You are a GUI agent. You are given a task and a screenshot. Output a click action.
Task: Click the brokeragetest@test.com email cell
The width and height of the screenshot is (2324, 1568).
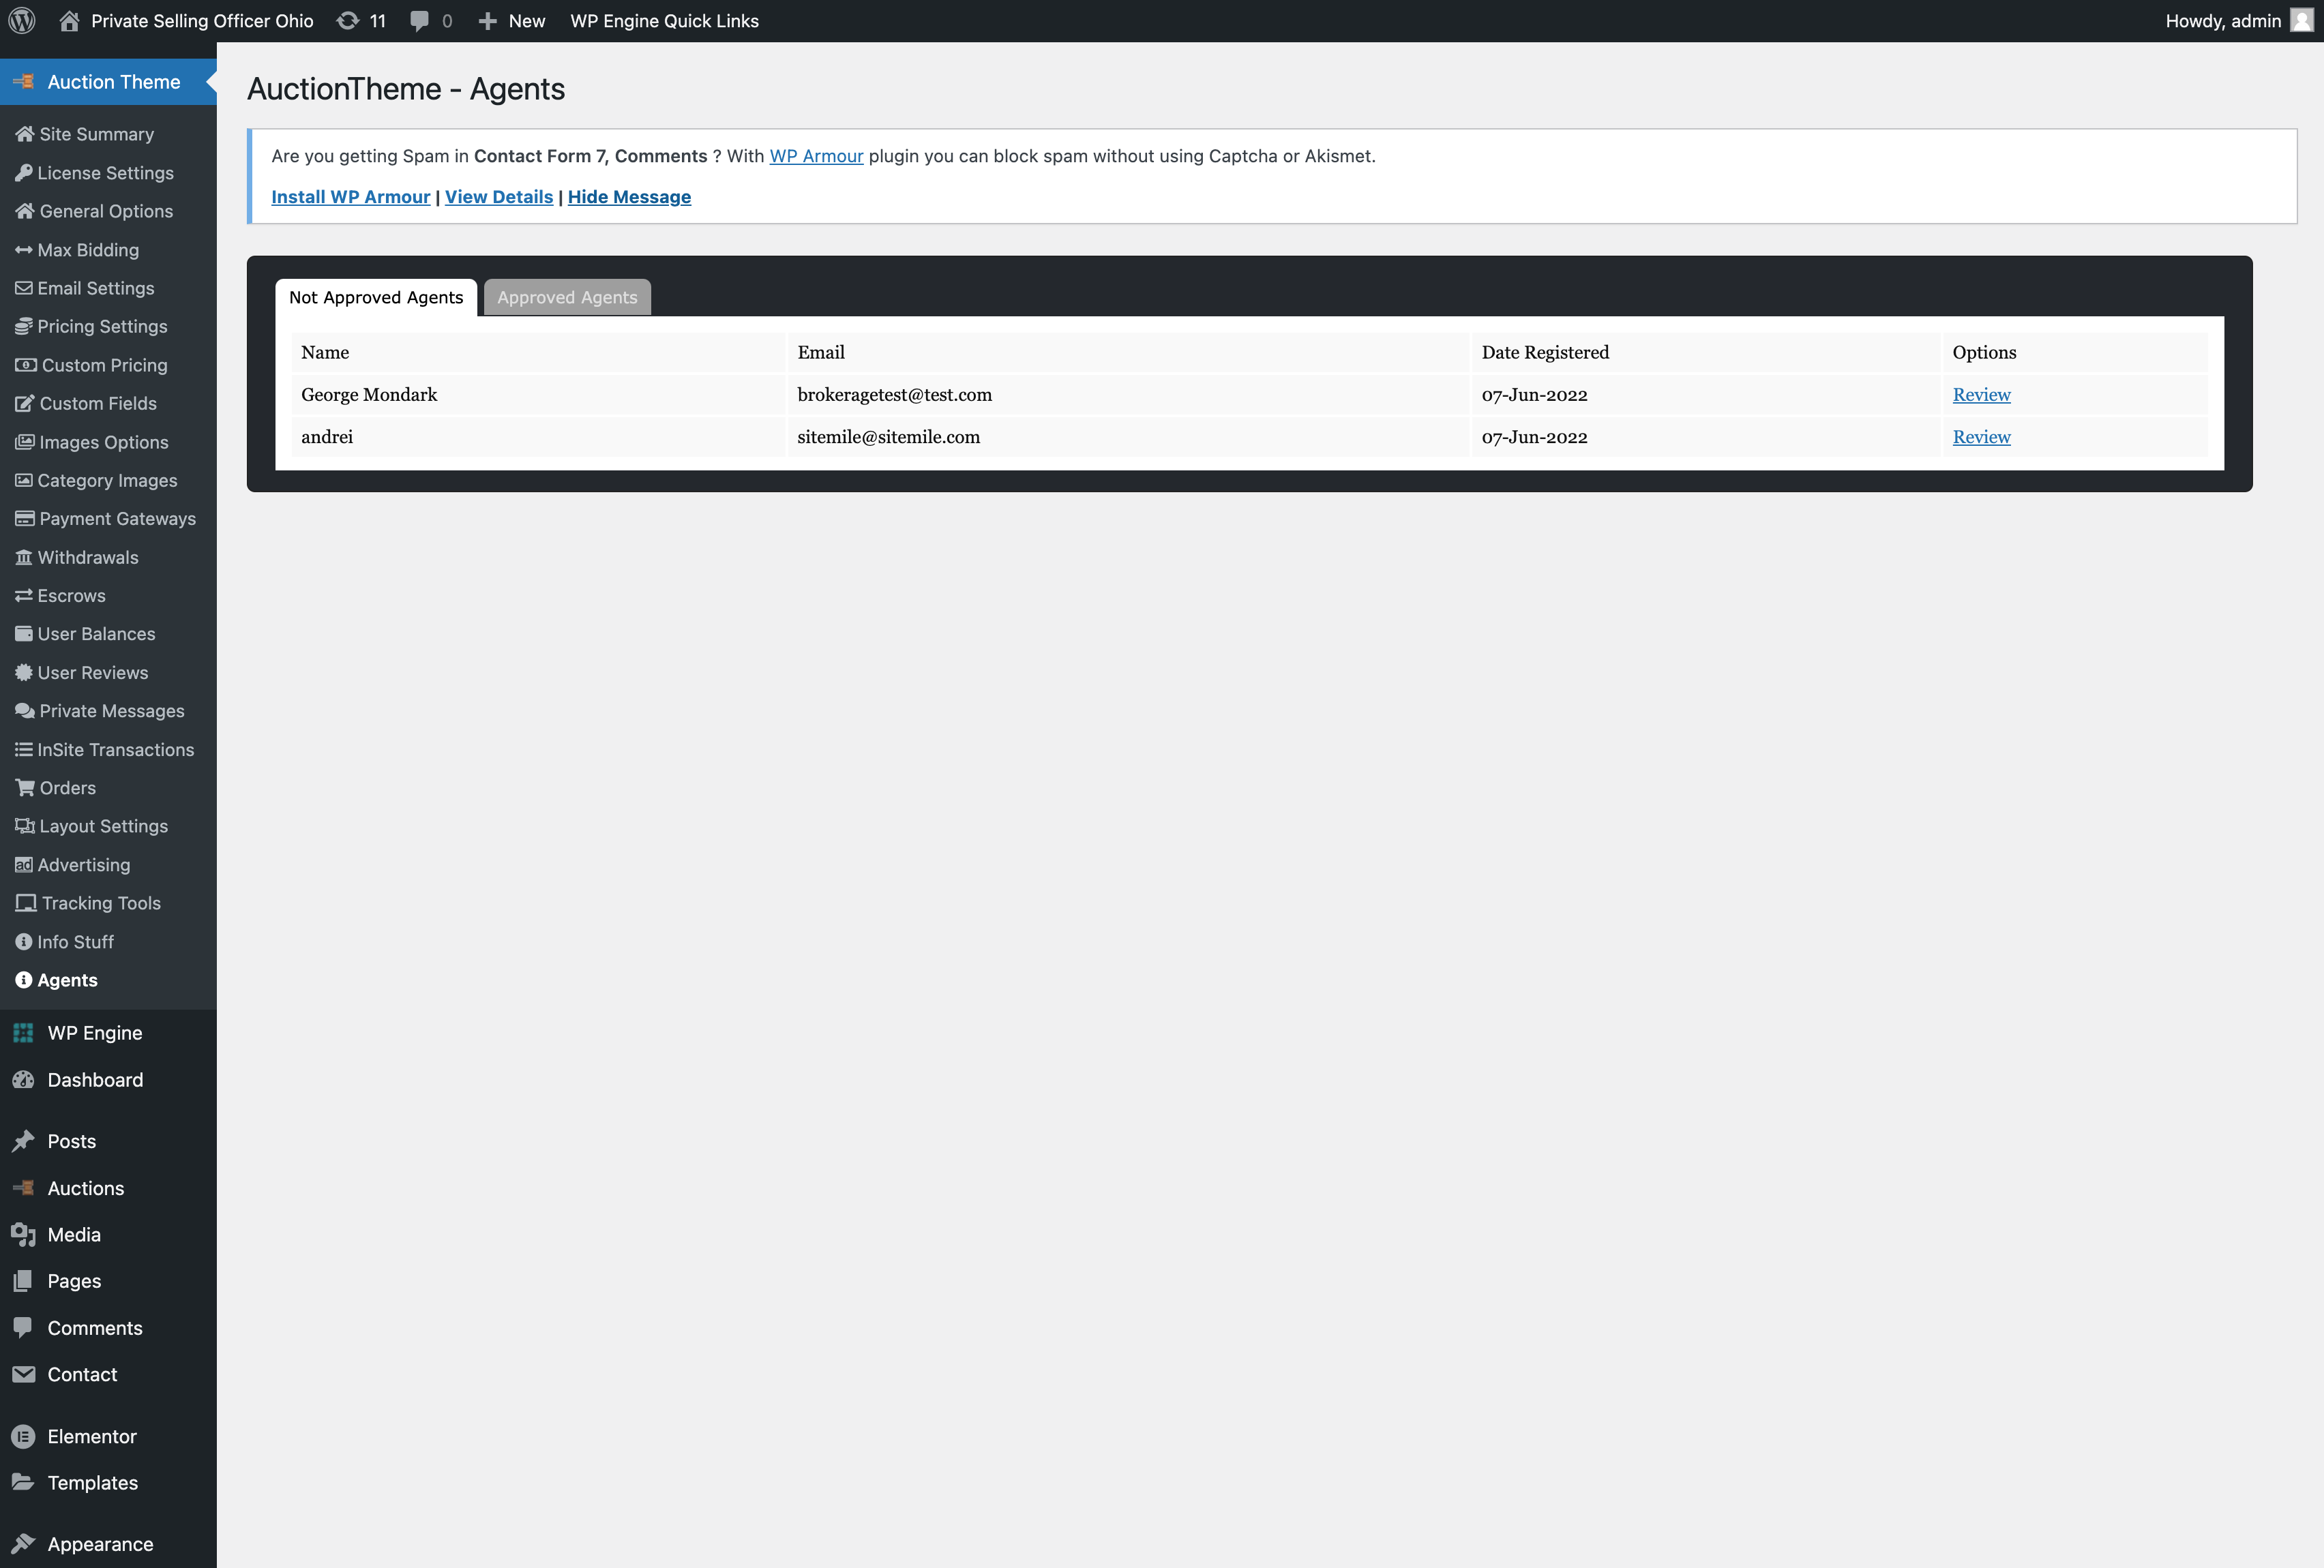1128,394
